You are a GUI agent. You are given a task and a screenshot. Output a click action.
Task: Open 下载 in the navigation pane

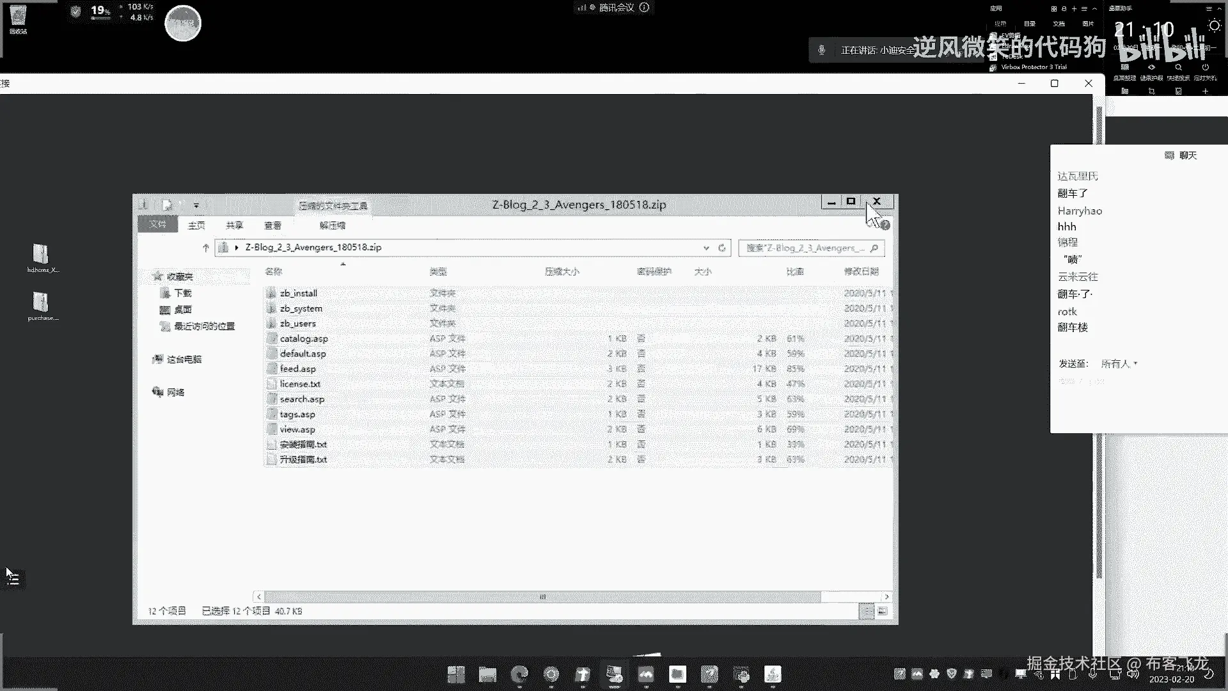pyautogui.click(x=182, y=293)
